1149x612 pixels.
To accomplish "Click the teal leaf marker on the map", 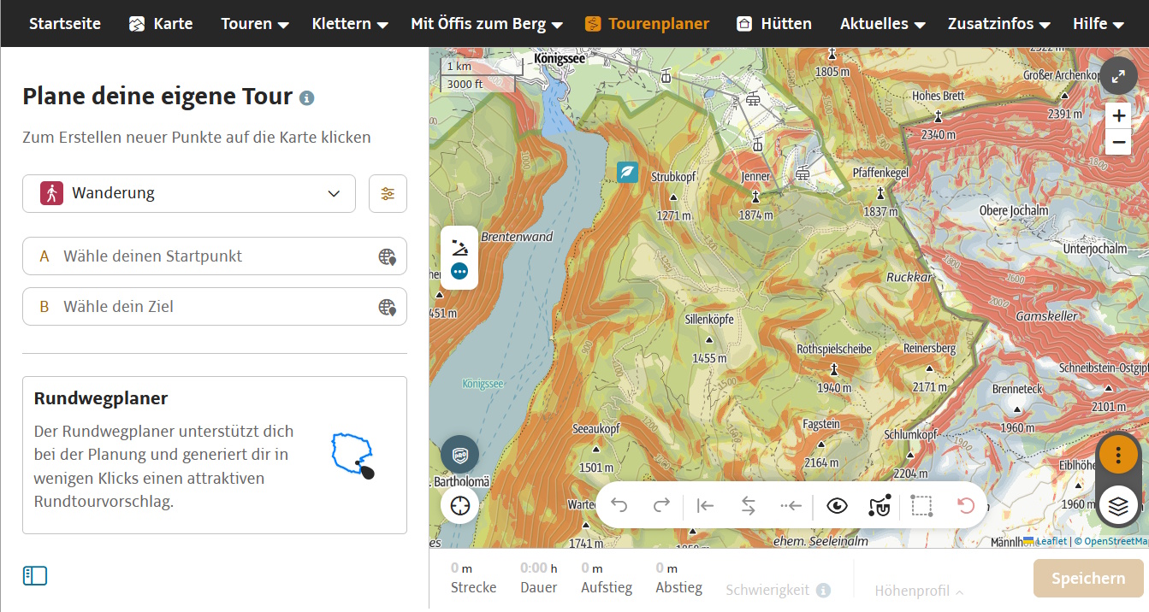I will [x=627, y=172].
